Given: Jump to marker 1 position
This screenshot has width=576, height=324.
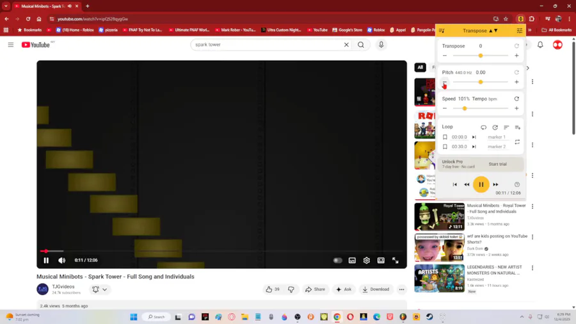Looking at the screenshot, I should tap(474, 137).
